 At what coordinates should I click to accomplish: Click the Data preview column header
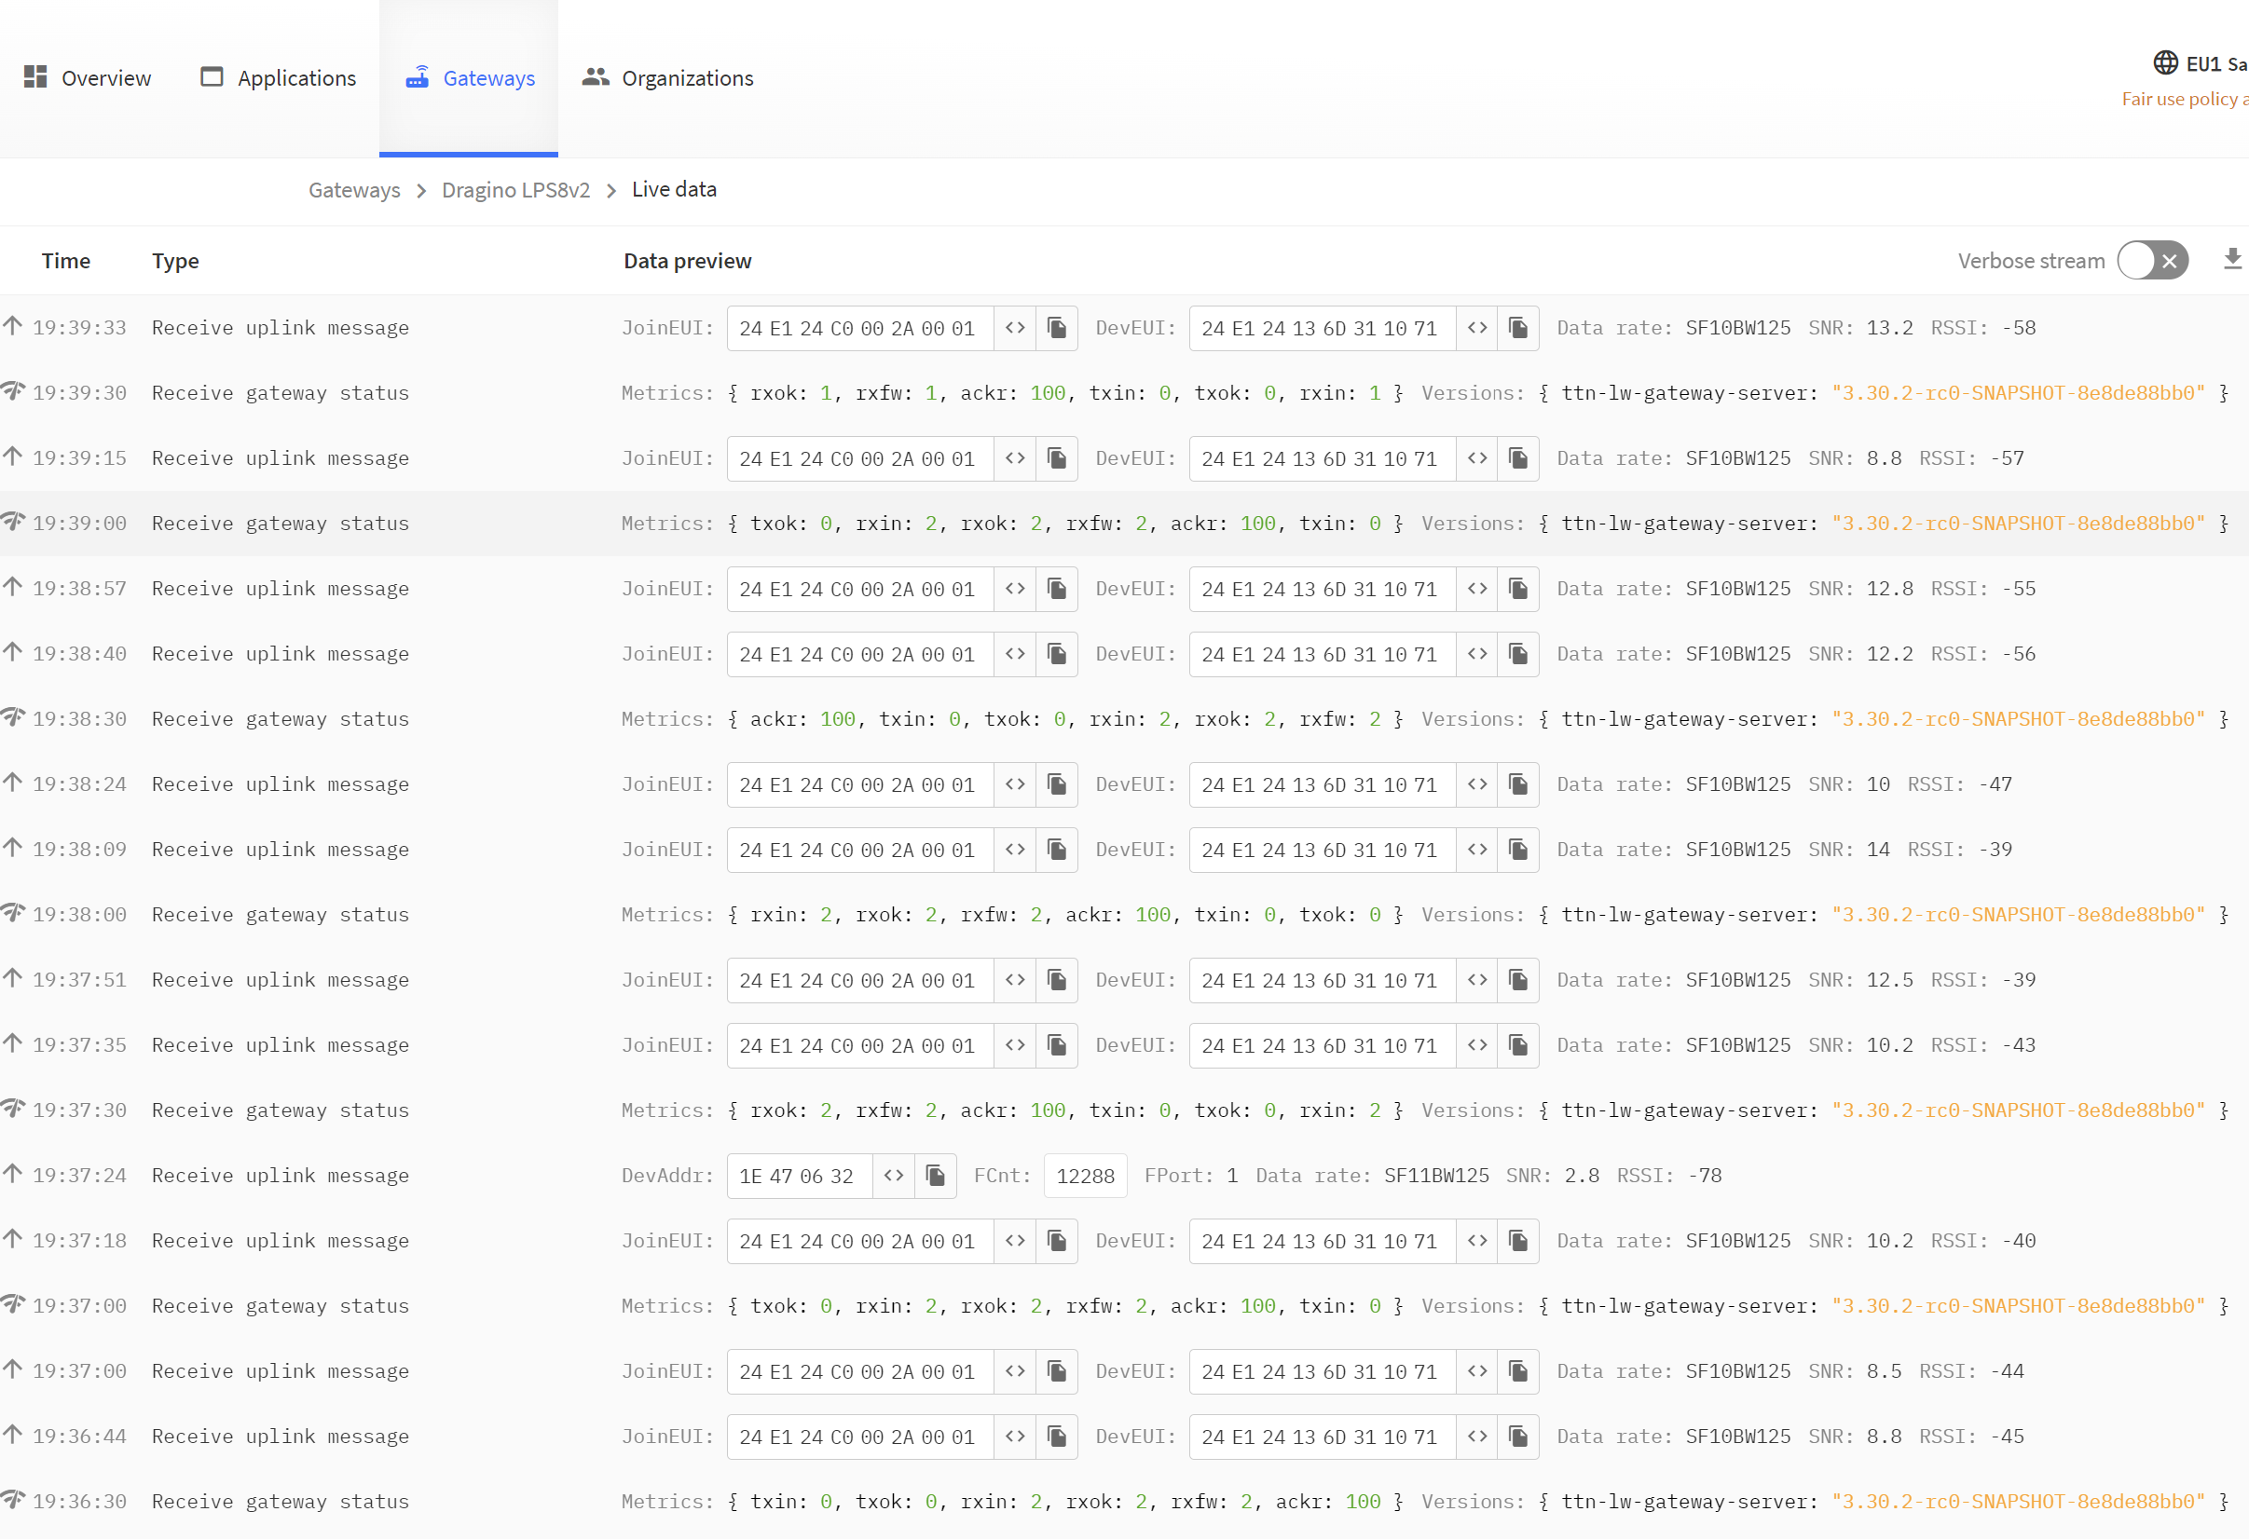687,260
